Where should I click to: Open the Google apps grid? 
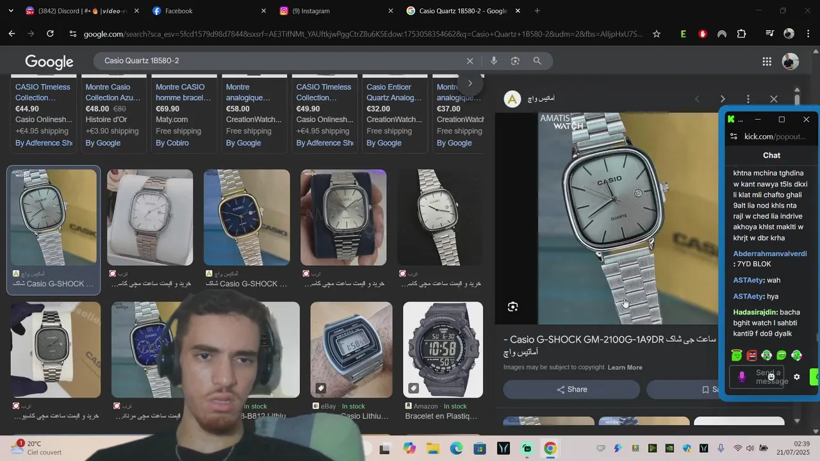[x=767, y=61]
